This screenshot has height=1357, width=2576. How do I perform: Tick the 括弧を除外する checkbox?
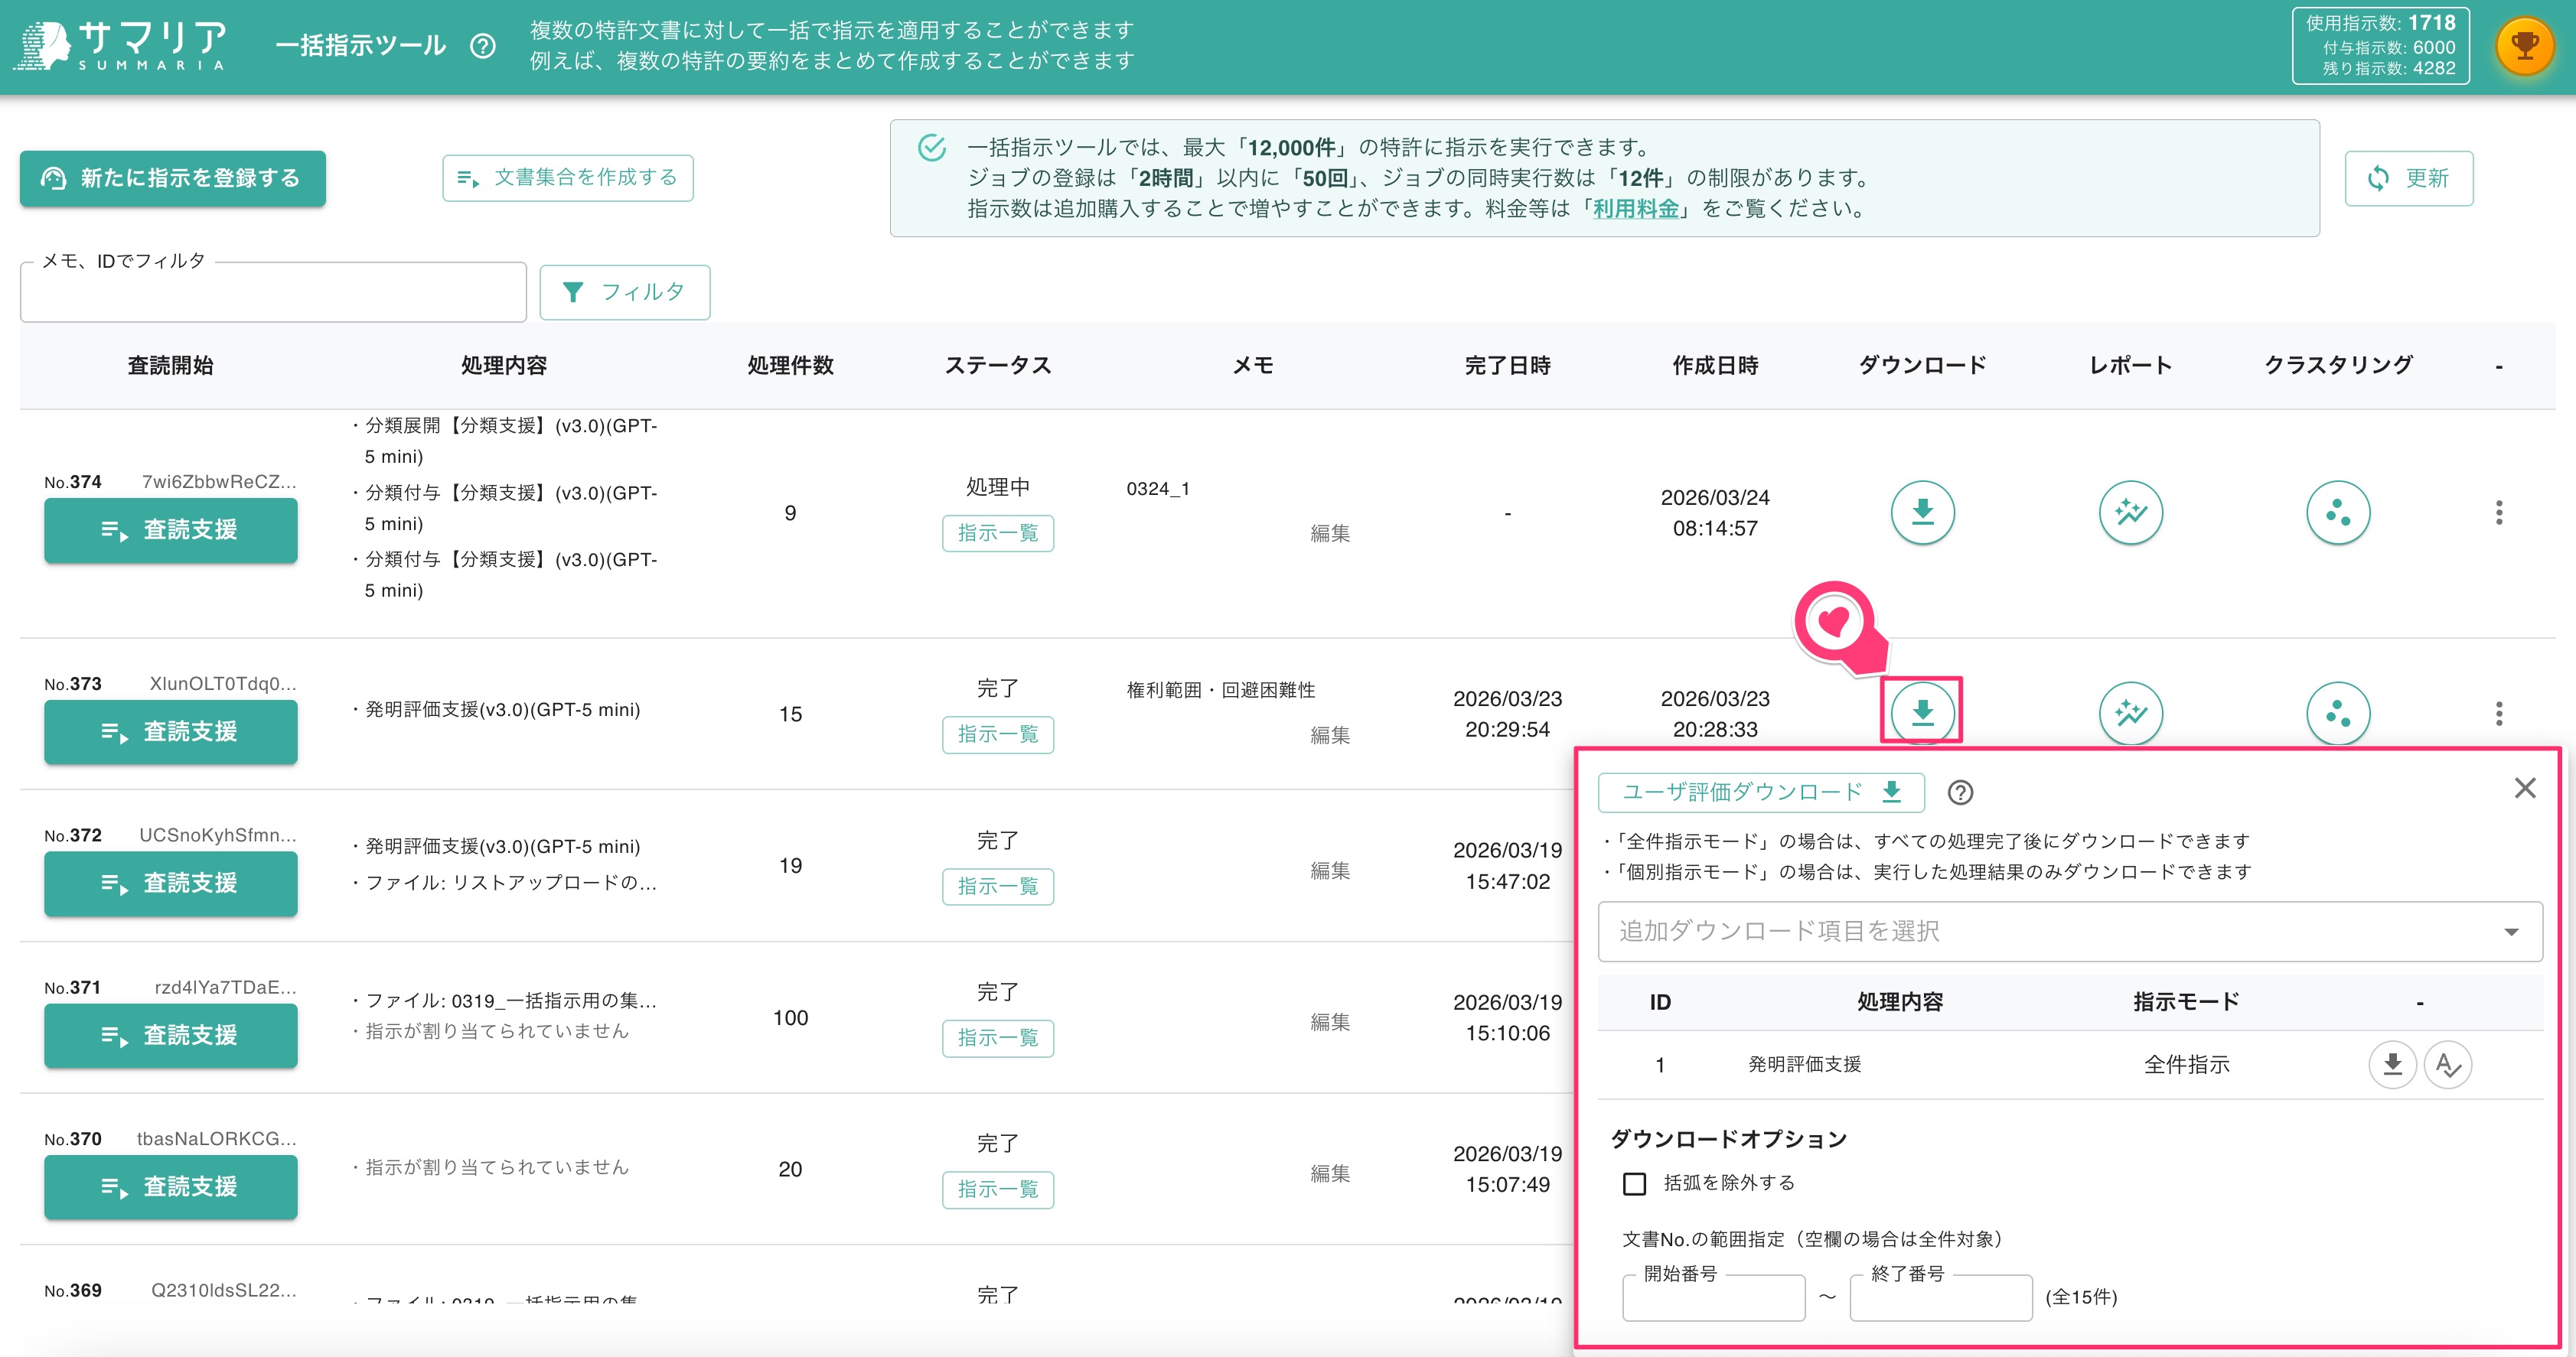pyautogui.click(x=1634, y=1183)
